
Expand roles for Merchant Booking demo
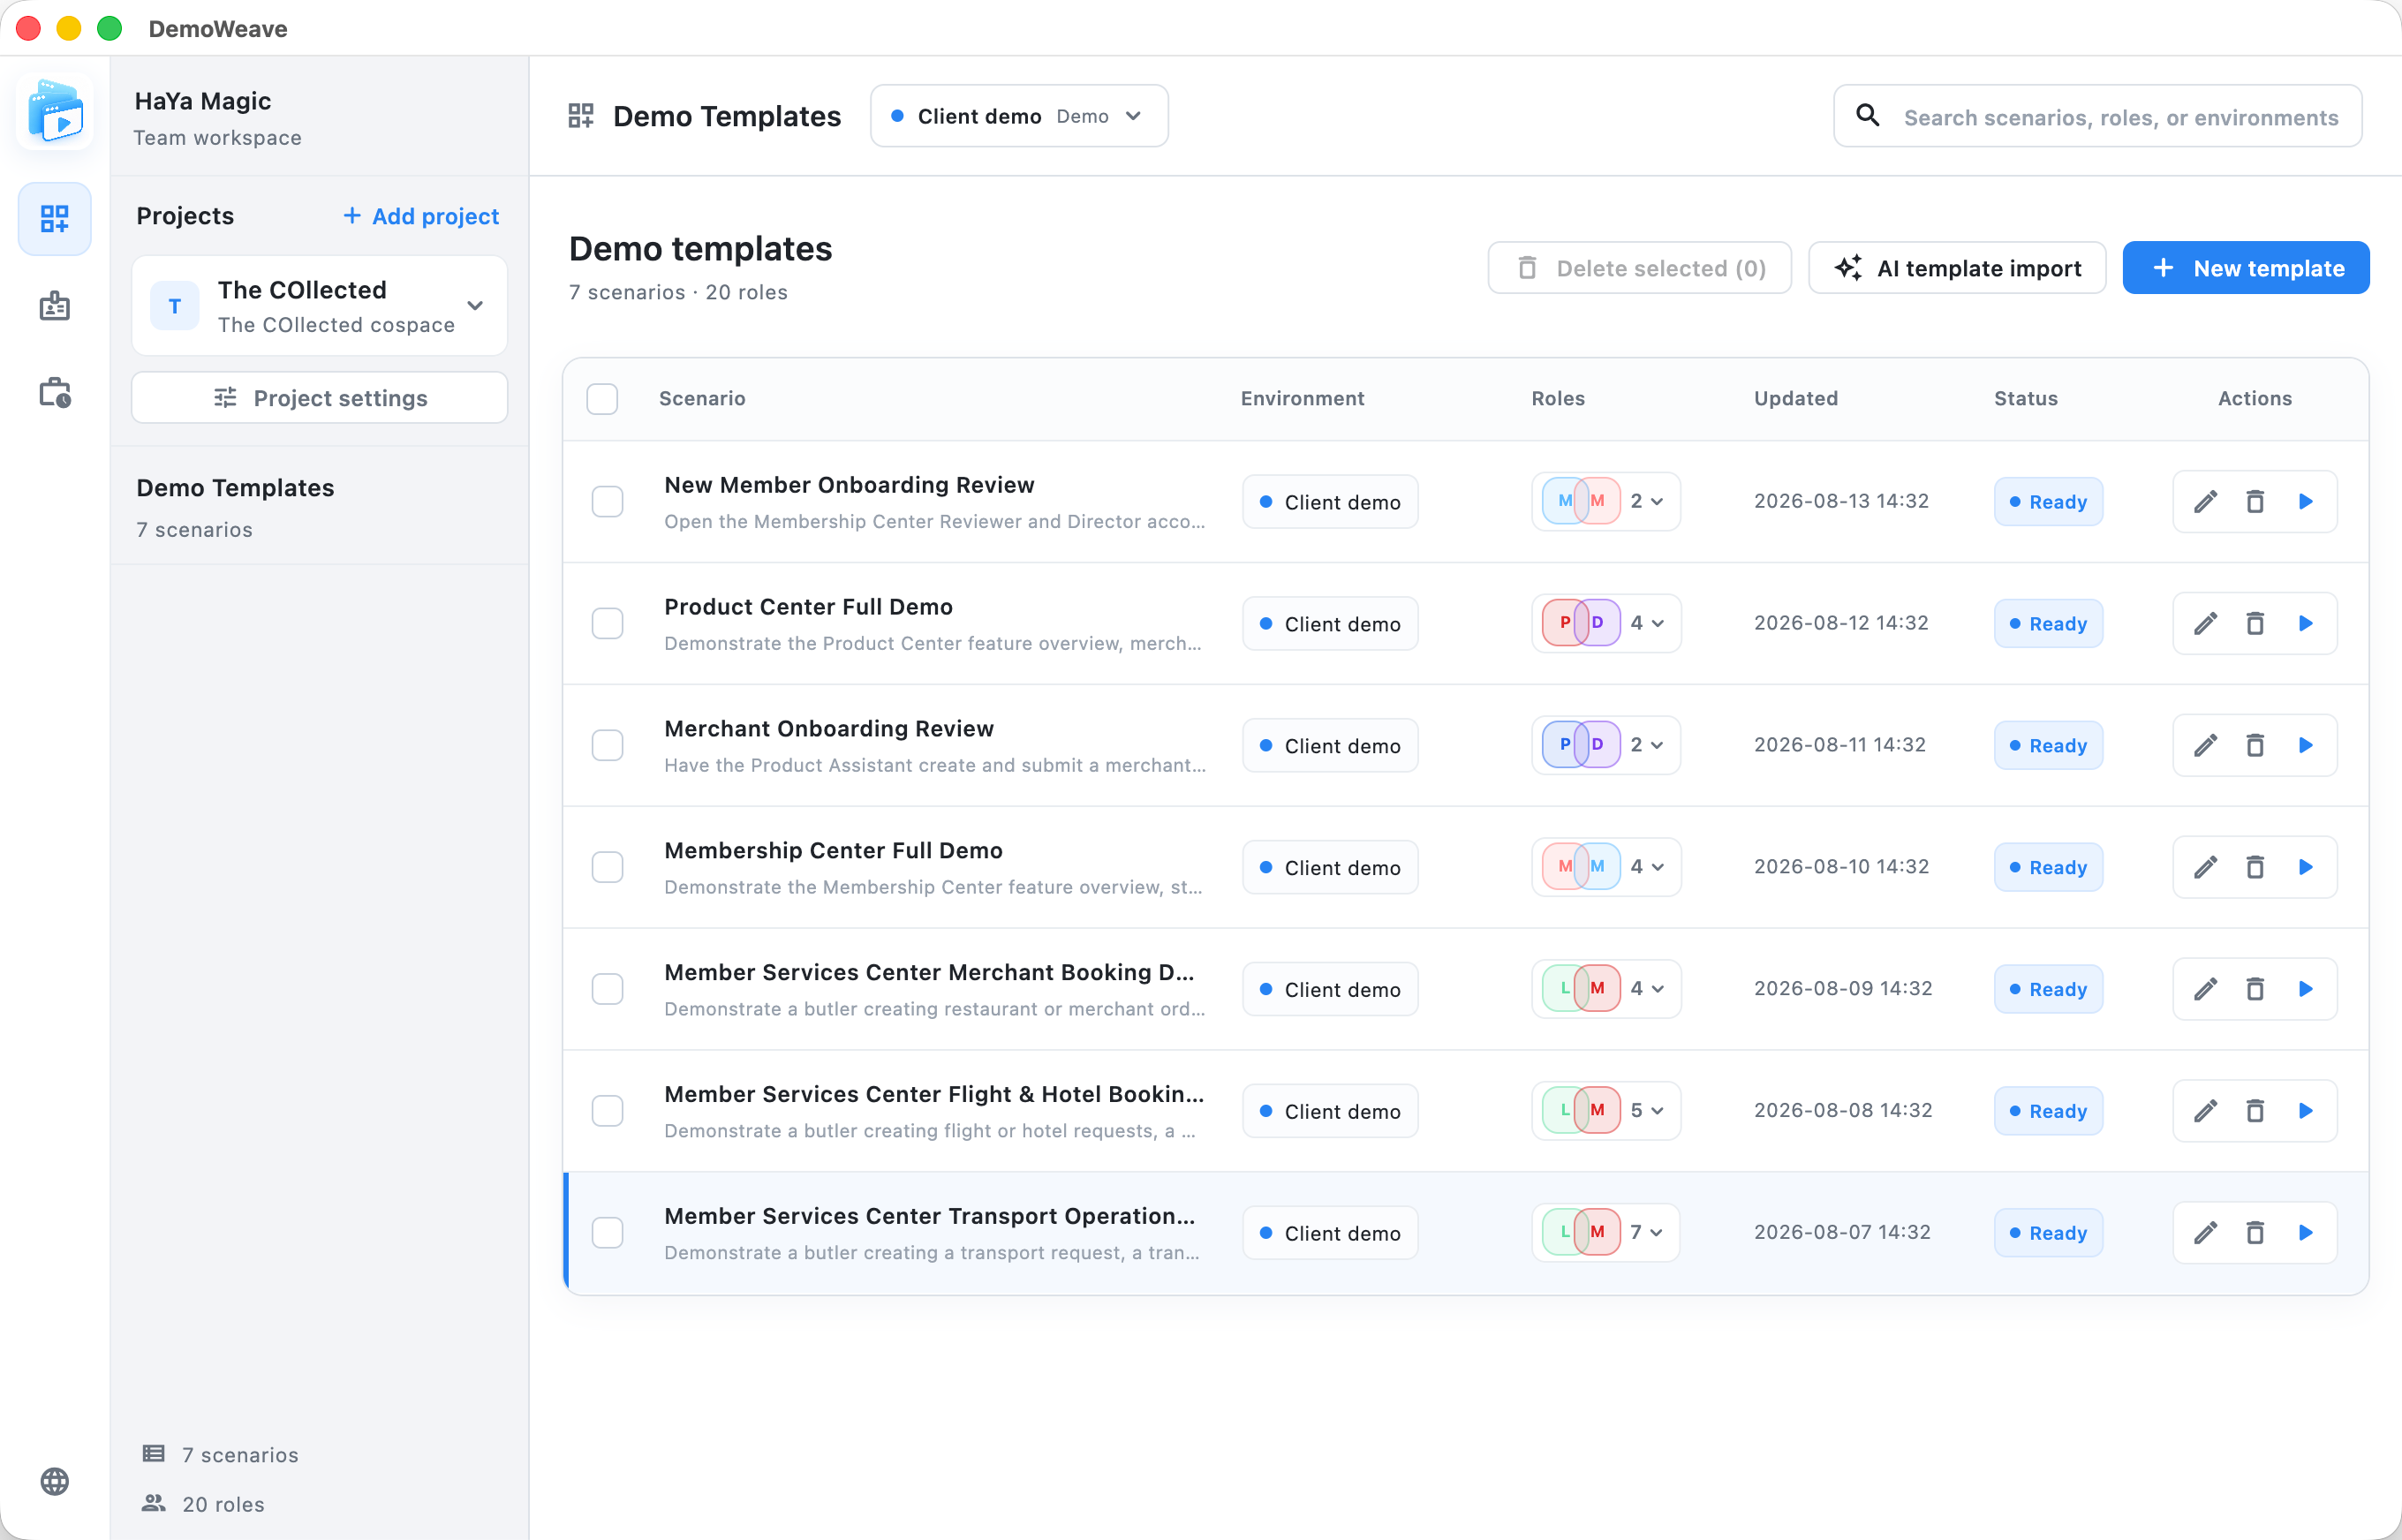(1606, 990)
